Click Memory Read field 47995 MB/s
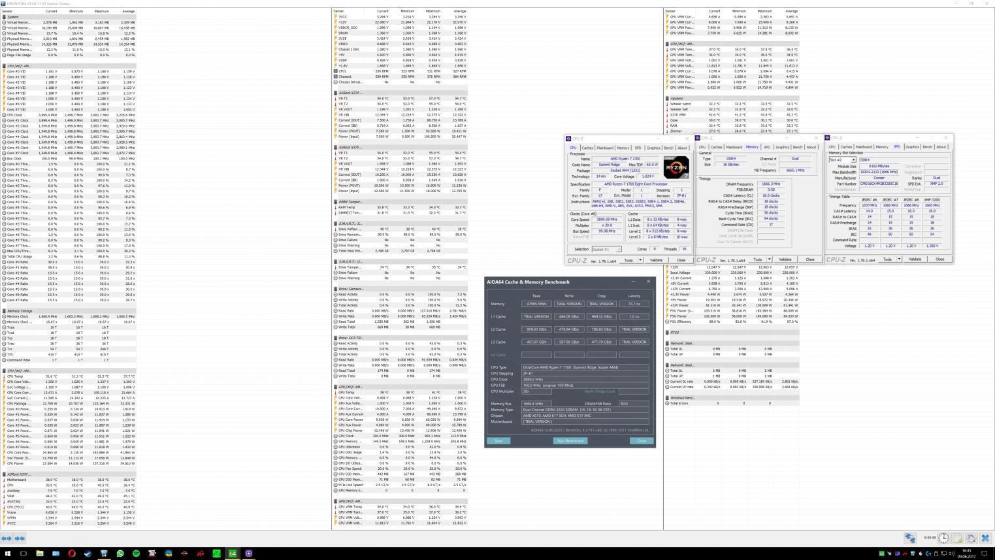 536,304
